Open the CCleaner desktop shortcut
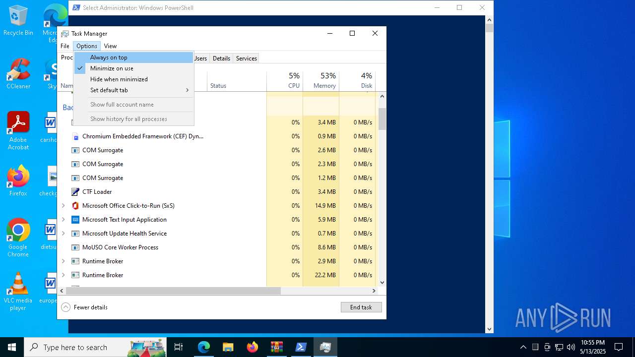This screenshot has width=635, height=357. pyautogui.click(x=18, y=74)
